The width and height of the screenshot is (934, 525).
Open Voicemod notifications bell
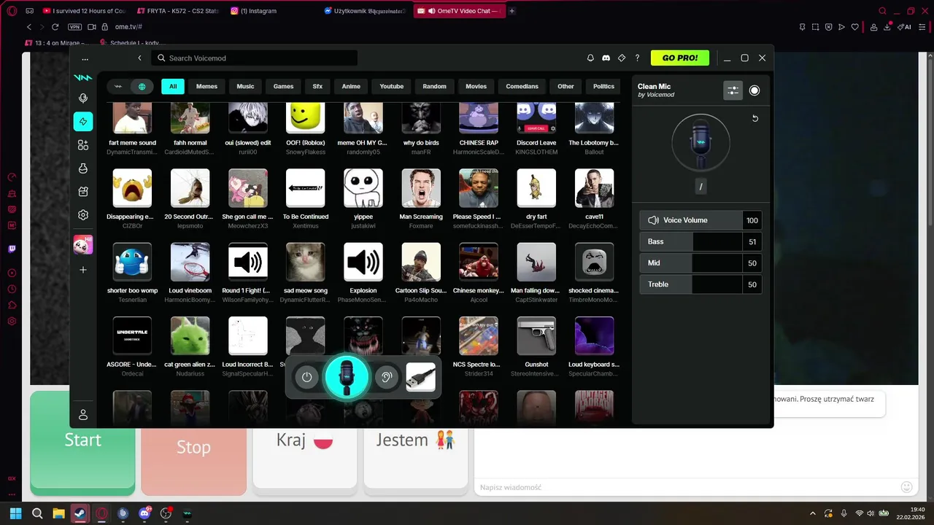(x=591, y=58)
